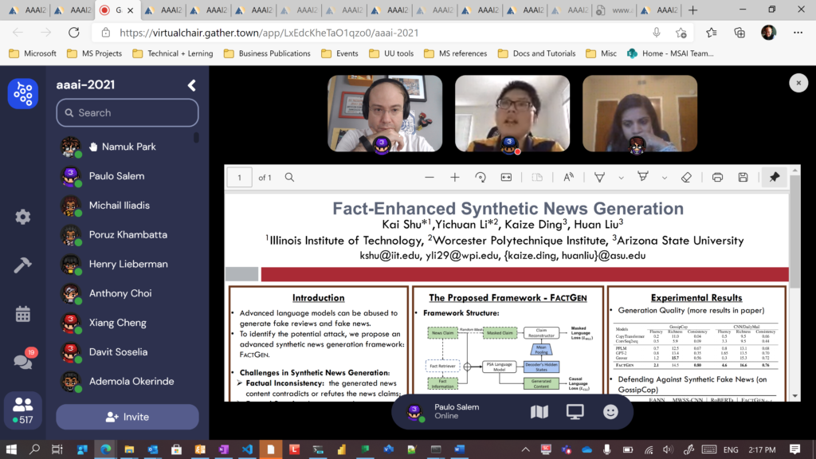Expand the Draw pen options dropdown
This screenshot has height=459, width=816.
(x=621, y=178)
